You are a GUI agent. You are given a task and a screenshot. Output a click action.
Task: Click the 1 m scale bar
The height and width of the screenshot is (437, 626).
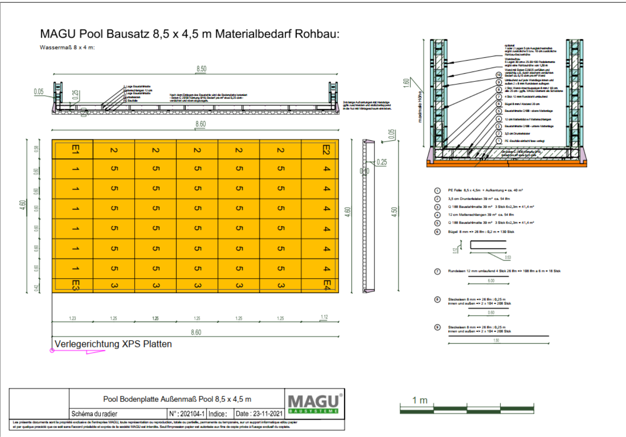point(467,409)
